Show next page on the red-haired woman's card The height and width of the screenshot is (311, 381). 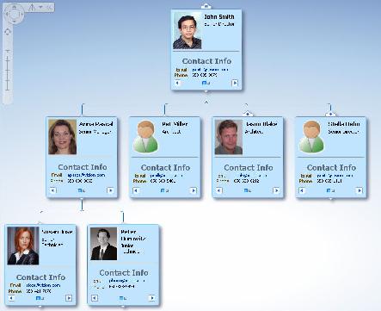tap(69, 298)
